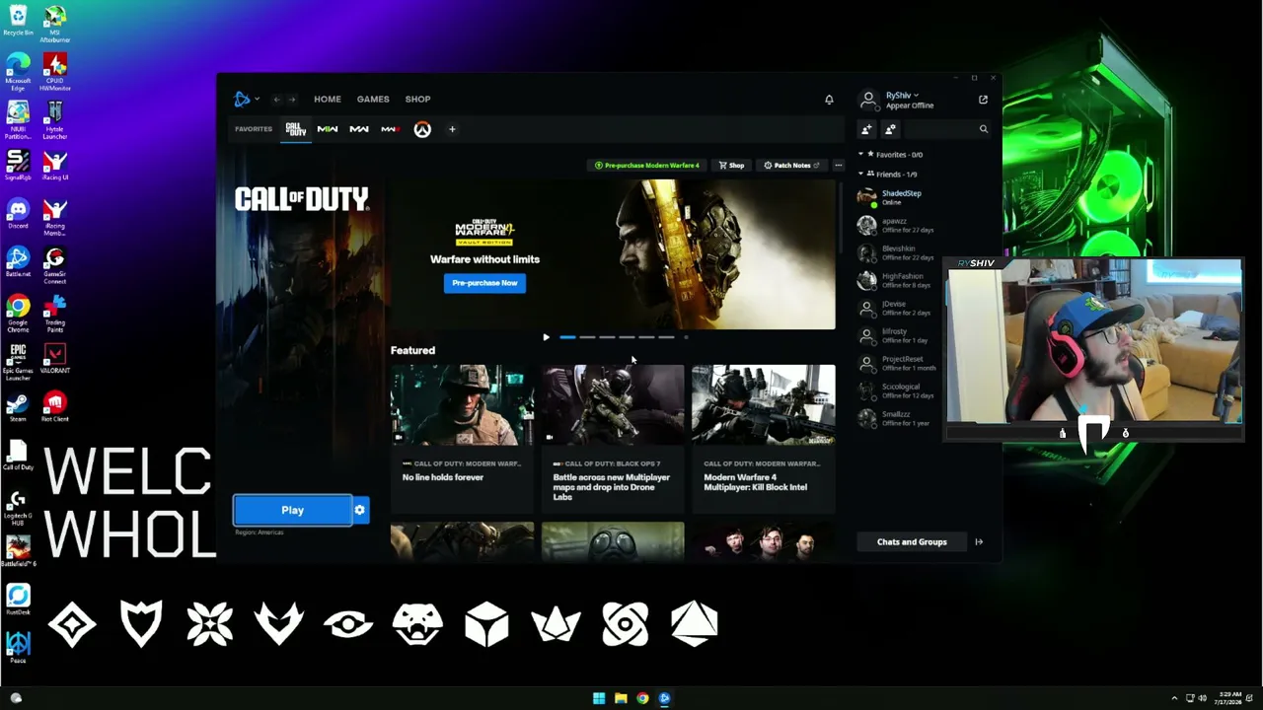
Task: Select the MW4 game icon in favorites
Action: 328,129
